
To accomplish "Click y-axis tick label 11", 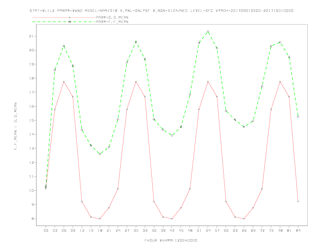I will pos(31,176).
